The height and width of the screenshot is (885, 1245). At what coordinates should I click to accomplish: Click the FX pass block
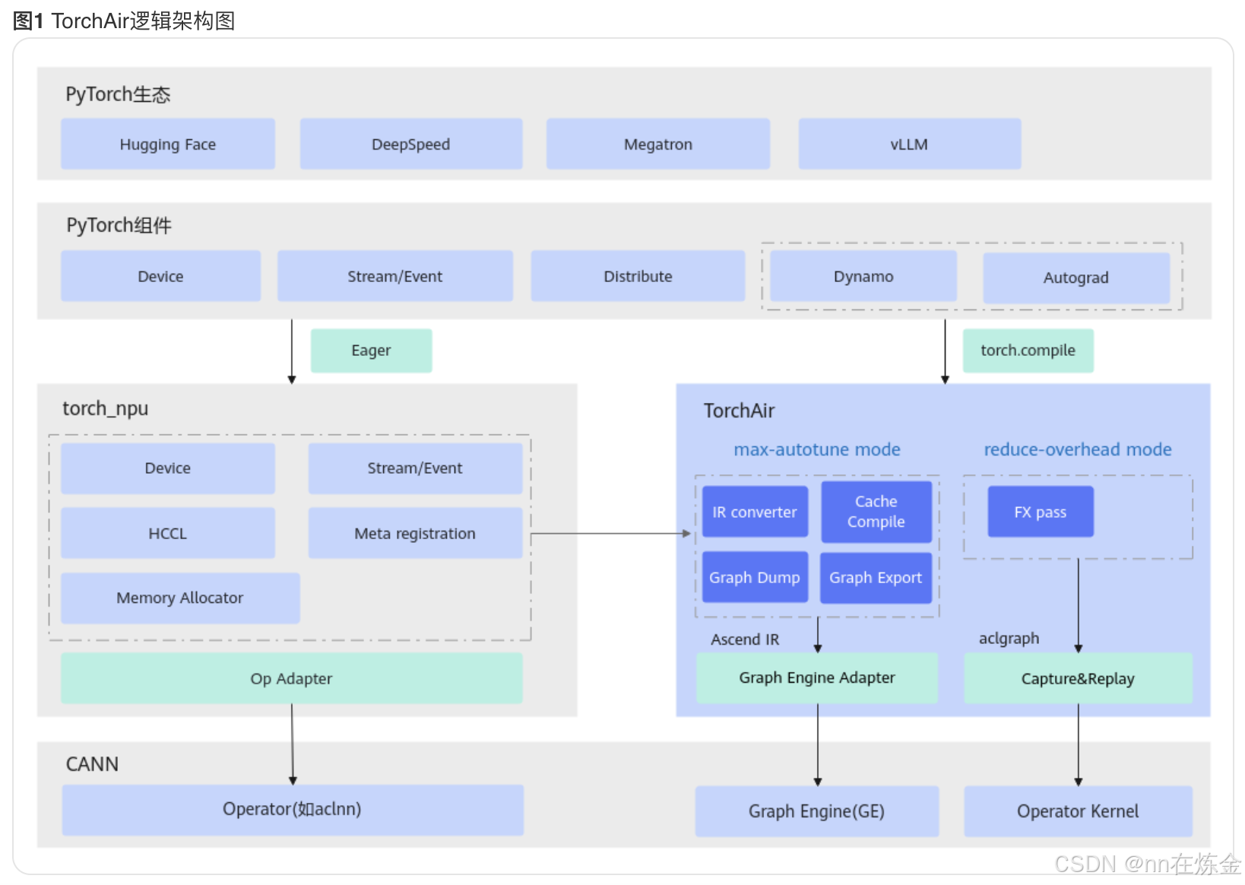point(1041,512)
